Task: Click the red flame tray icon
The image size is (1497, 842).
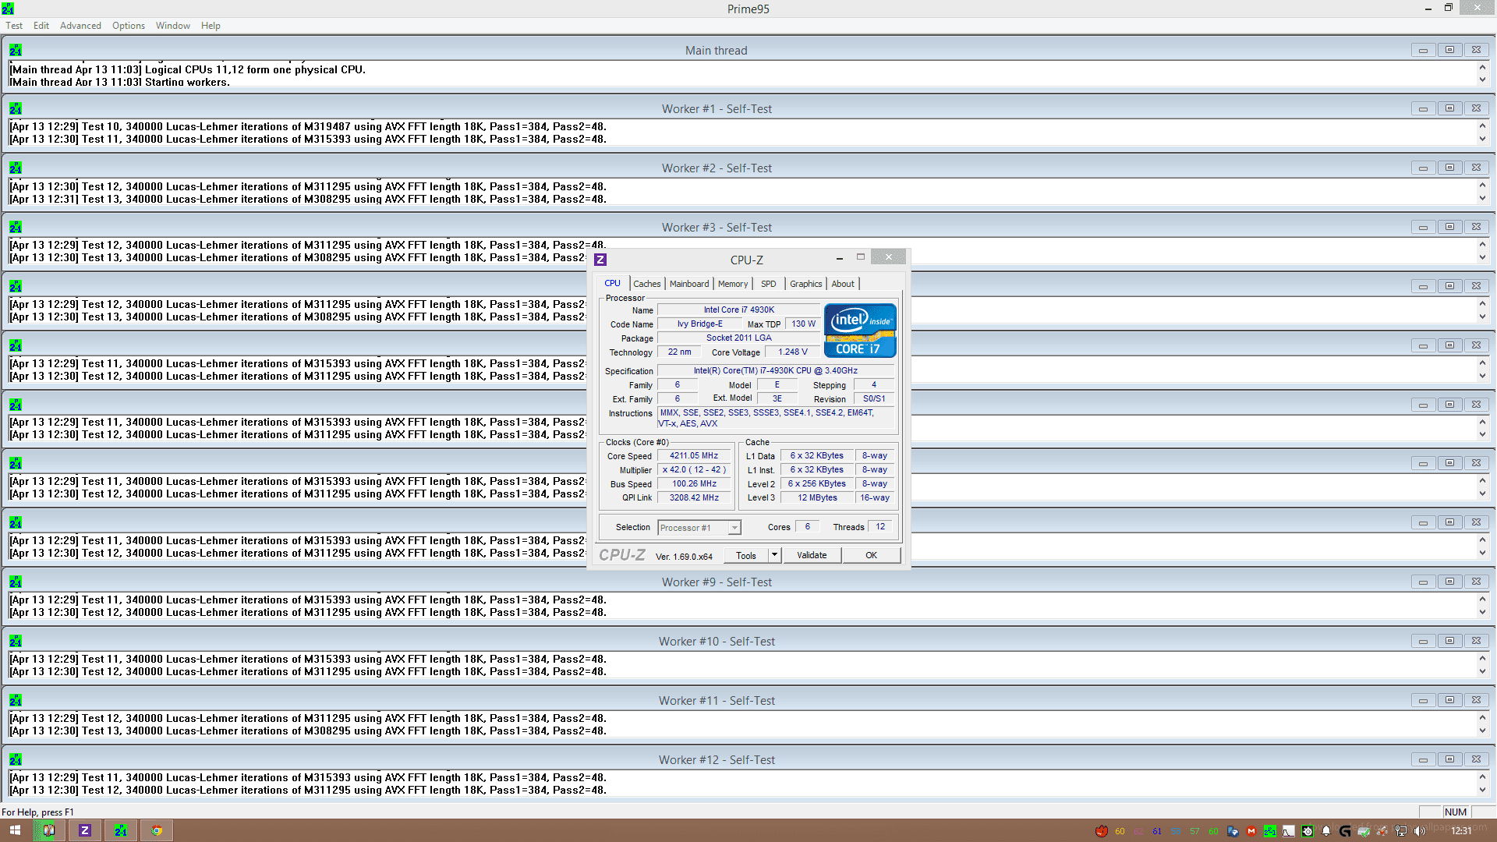Action: coord(1102,831)
